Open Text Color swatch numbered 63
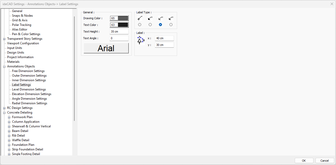The height and width of the screenshot is (165, 336). pyautogui.click(x=119, y=25)
